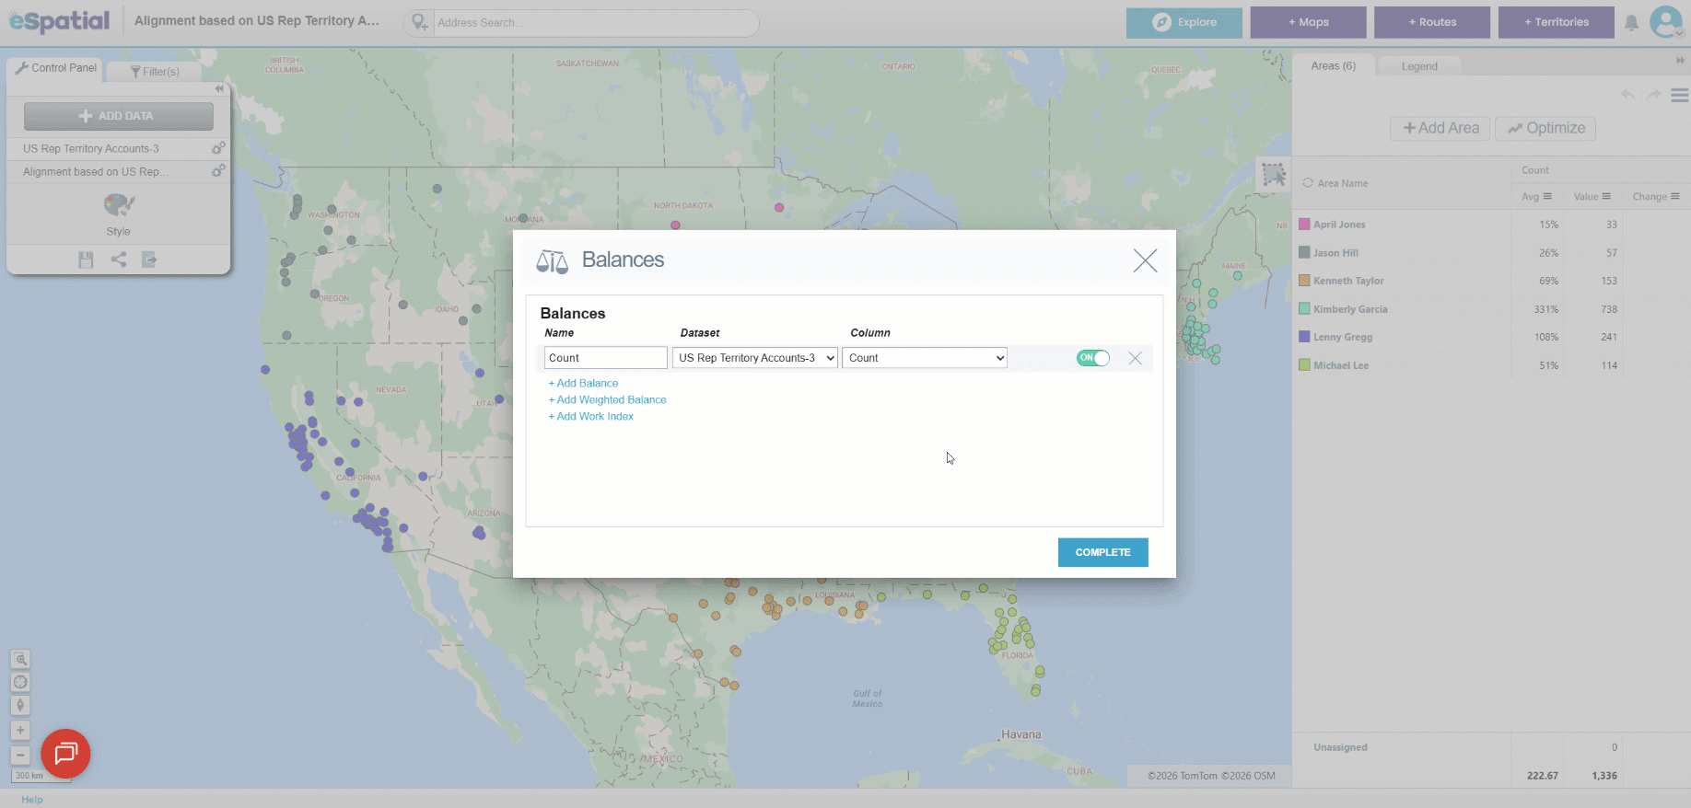Click the share map icon
This screenshot has width=1691, height=808.
[119, 260]
